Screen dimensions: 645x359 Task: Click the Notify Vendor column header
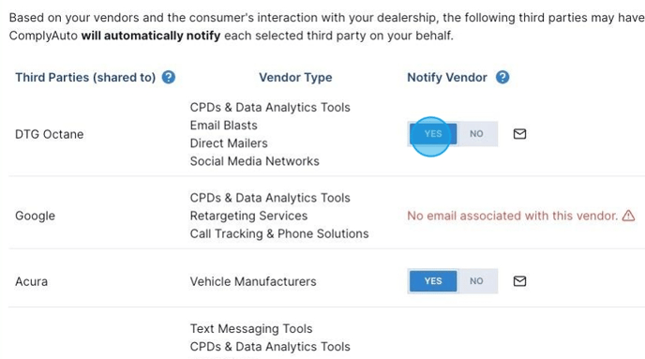click(447, 77)
